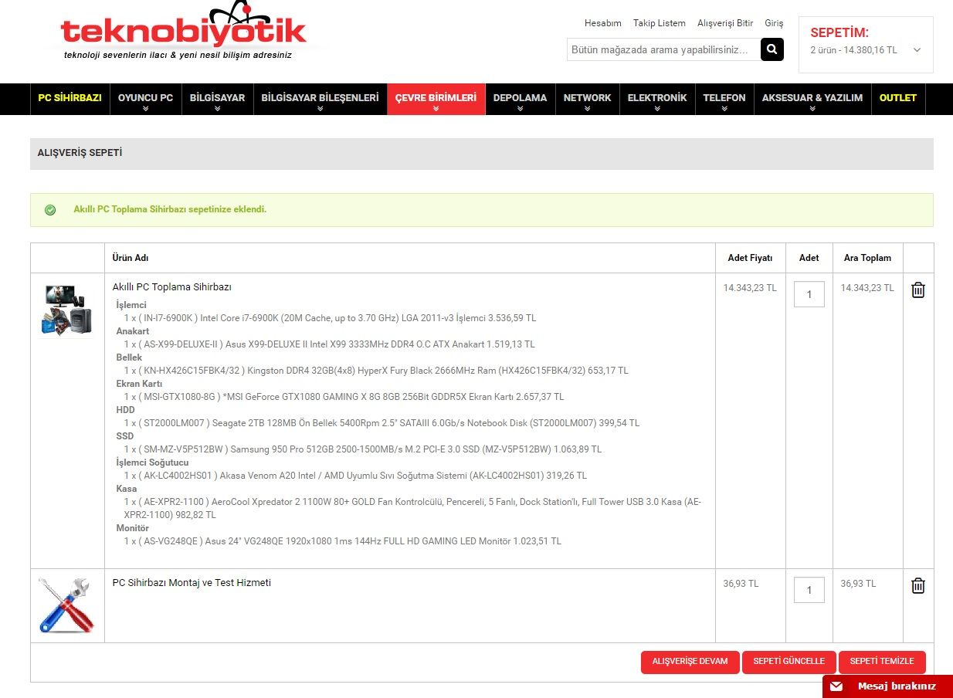953x698 pixels.
Task: Delete Akıllı PC Toplama Sihirbazı from cart
Action: [x=917, y=290]
